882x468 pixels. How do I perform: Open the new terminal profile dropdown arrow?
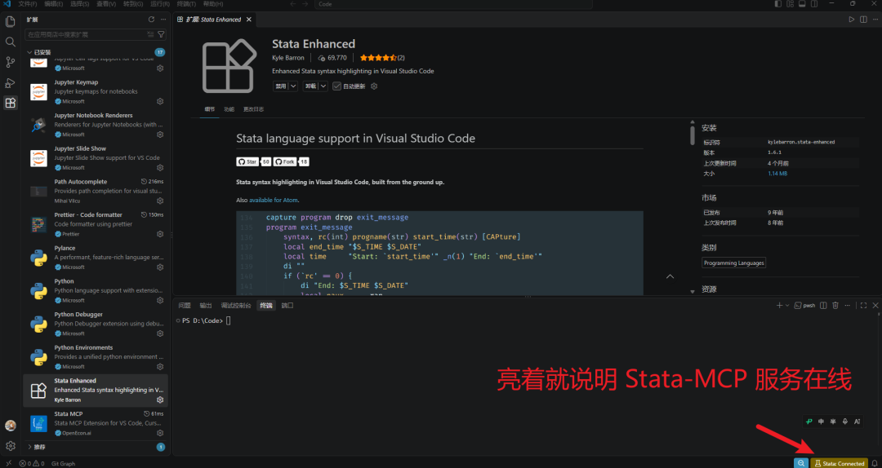[787, 306]
